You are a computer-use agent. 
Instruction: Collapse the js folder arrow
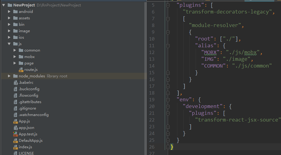coord(9,44)
